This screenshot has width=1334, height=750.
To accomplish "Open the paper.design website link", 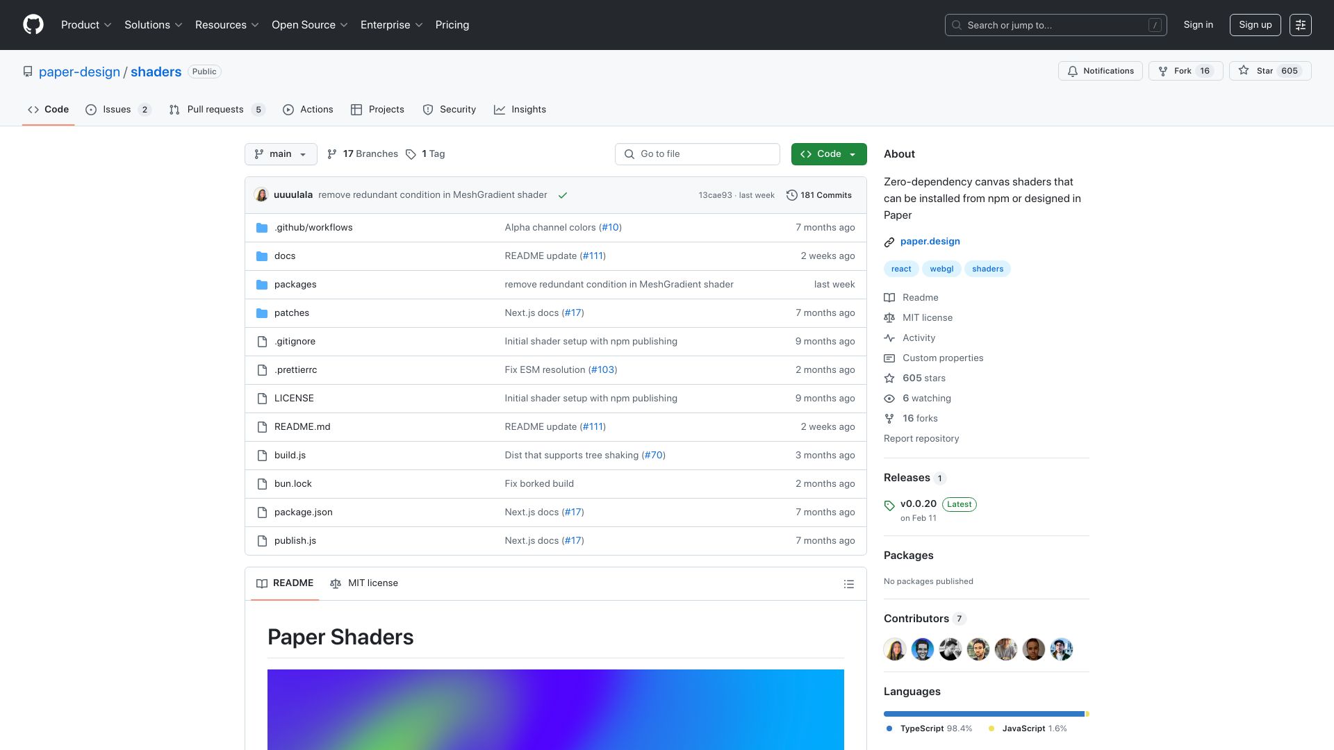I will click(x=930, y=242).
